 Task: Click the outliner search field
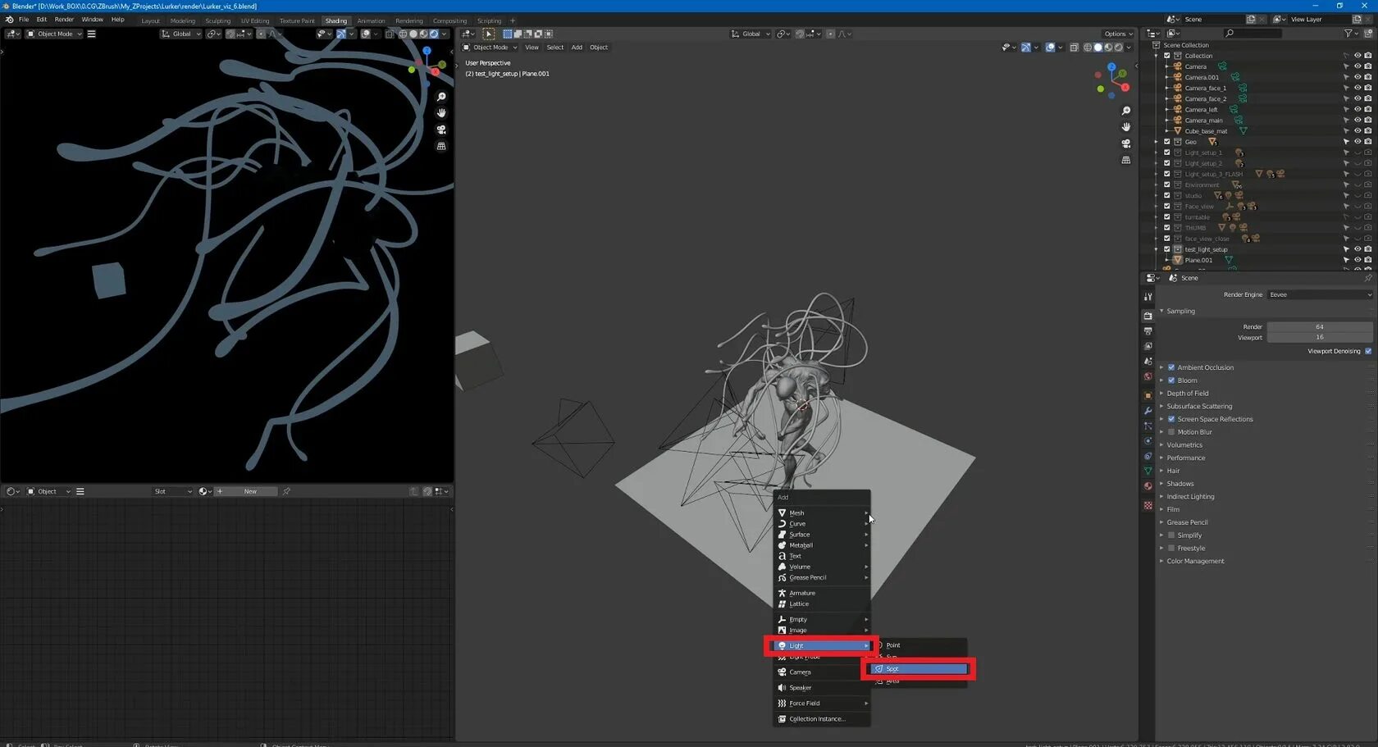(x=1253, y=33)
